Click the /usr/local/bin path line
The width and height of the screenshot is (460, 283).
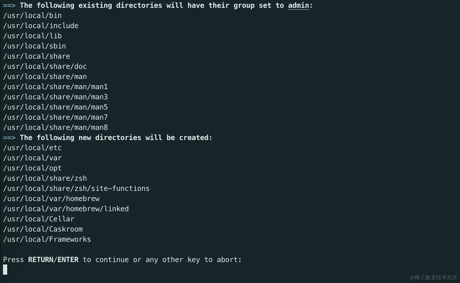(x=32, y=16)
